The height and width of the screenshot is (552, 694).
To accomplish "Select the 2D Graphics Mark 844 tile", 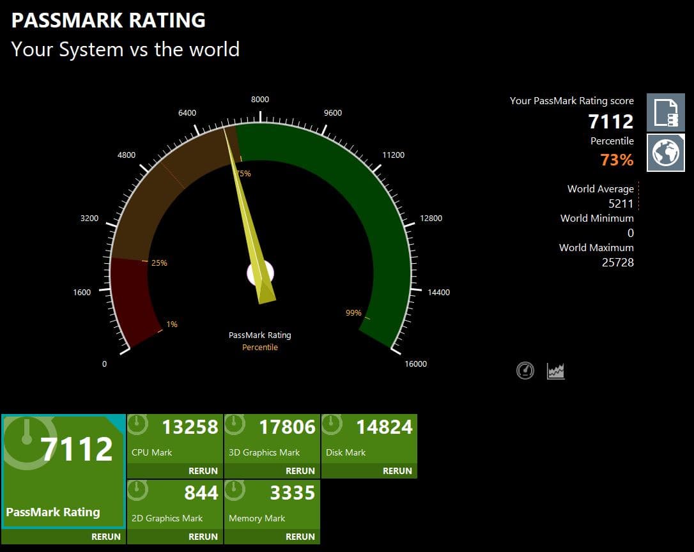I will (175, 512).
